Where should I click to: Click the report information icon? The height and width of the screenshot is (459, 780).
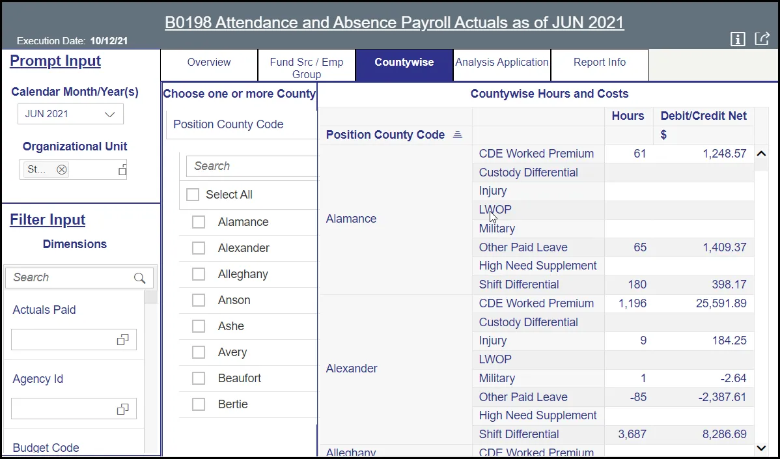point(738,40)
